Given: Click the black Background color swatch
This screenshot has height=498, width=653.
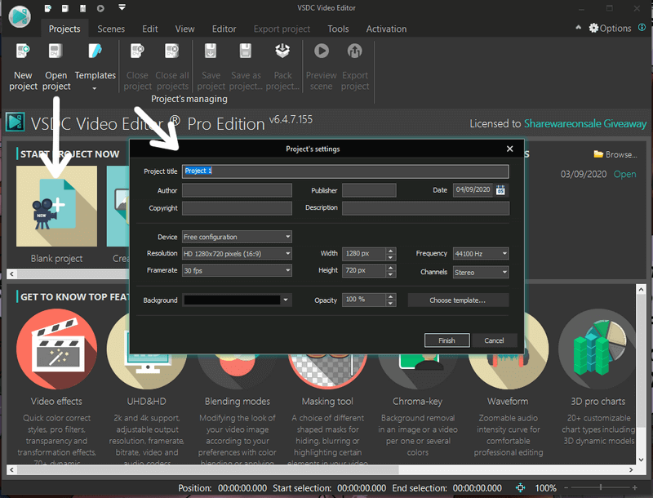Looking at the screenshot, I should coord(232,300).
